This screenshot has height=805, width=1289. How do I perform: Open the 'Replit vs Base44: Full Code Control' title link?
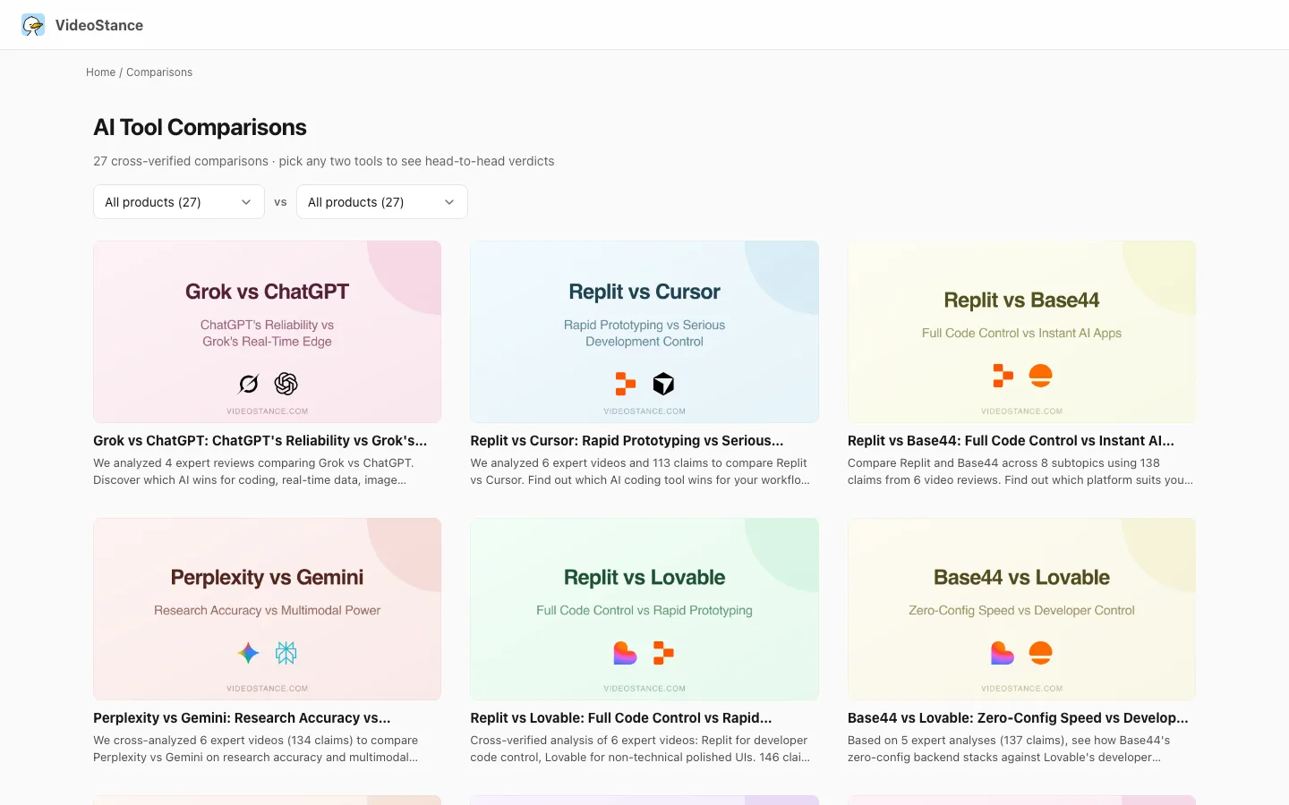point(1011,441)
